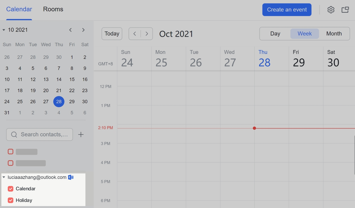
Task: Collapse the luciaaazhang@outlook.com account section
Action: click(4, 177)
